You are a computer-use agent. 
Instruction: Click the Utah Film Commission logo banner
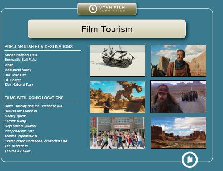107,9
